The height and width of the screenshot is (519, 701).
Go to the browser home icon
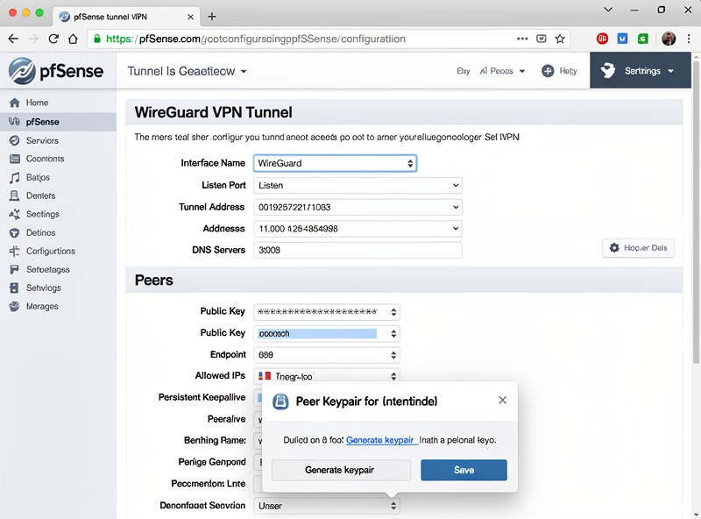point(73,39)
